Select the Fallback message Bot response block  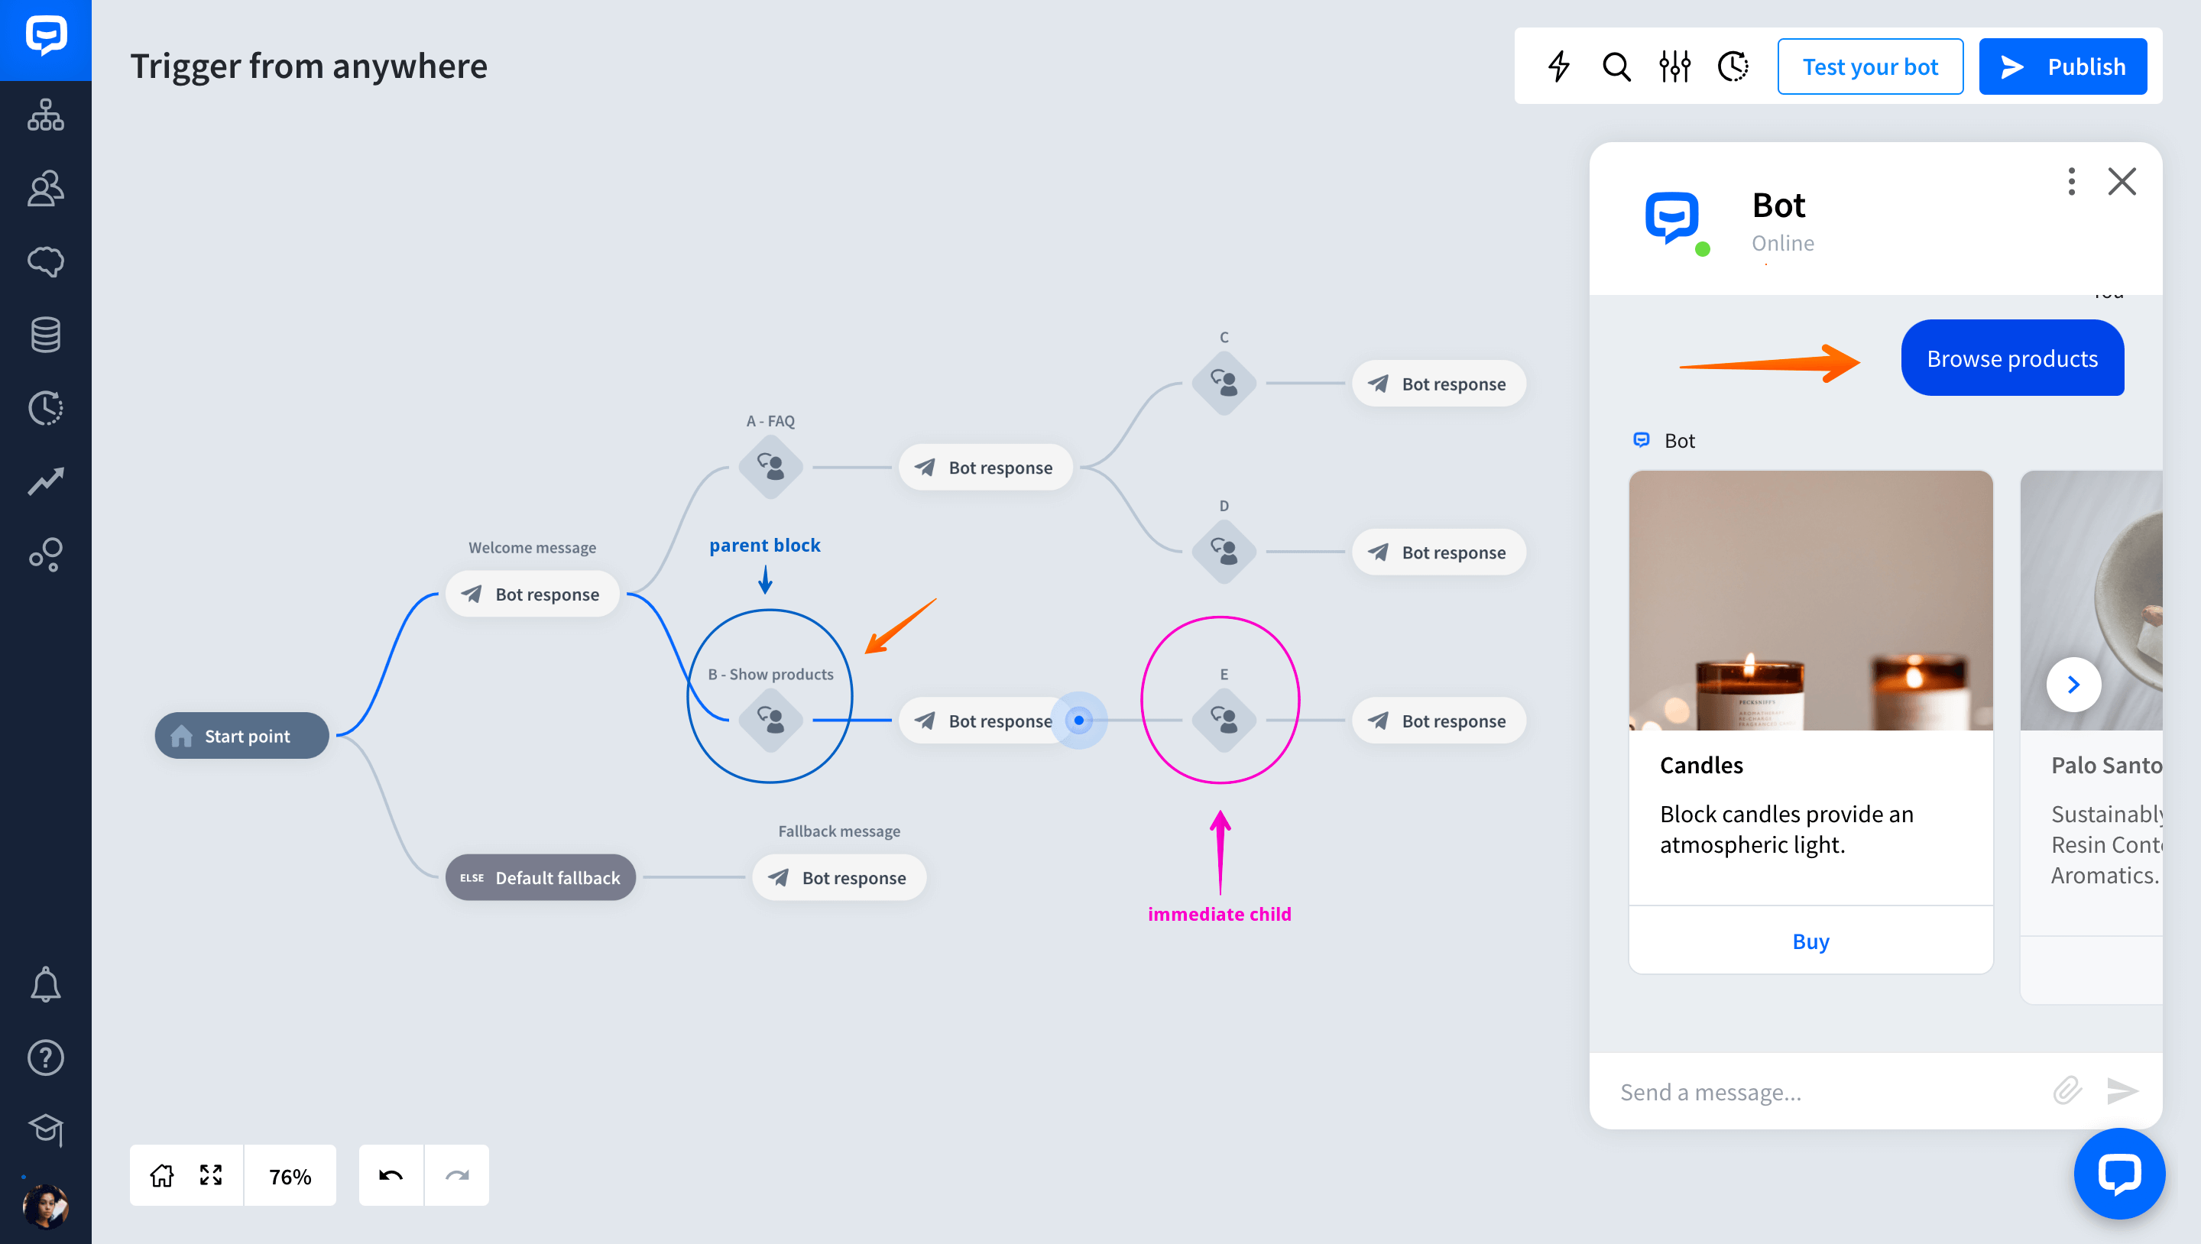click(x=839, y=877)
